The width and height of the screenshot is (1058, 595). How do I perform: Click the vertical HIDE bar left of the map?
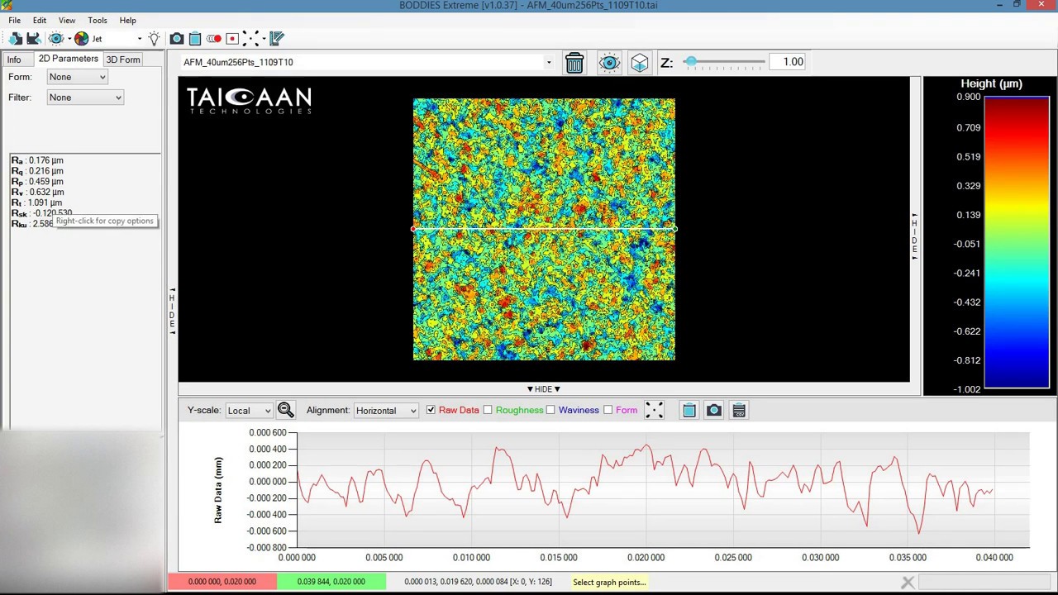172,312
